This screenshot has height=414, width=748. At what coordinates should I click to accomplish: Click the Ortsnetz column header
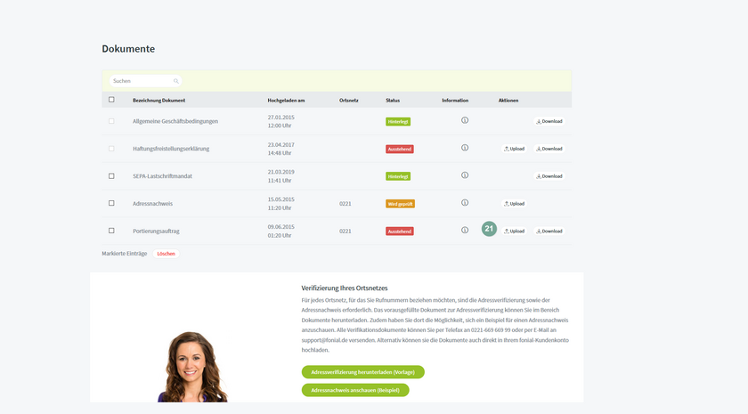[349, 100]
